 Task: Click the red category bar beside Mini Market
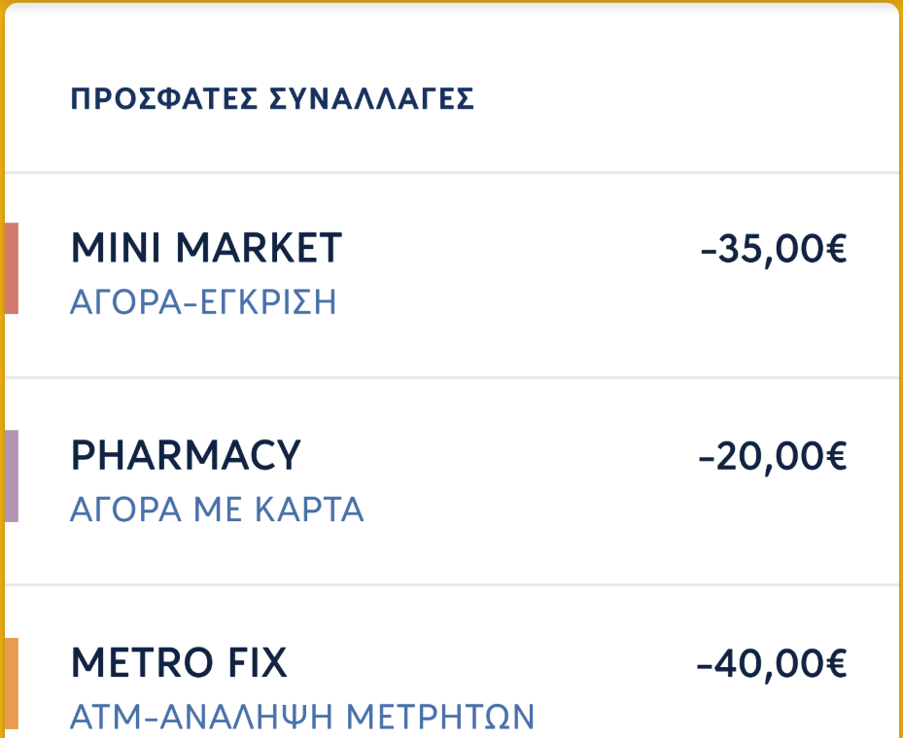click(x=12, y=268)
